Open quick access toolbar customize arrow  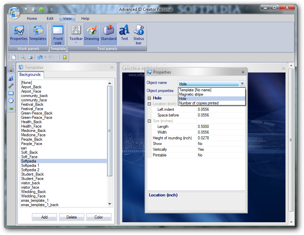52,9
